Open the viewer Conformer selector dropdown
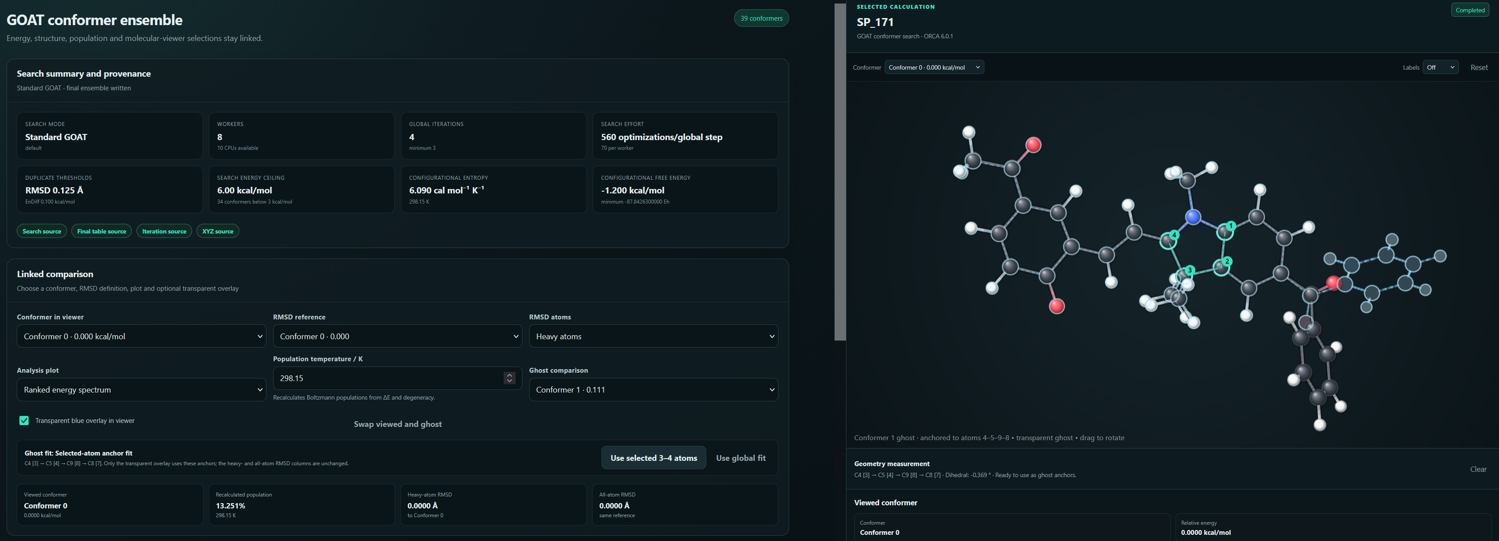Viewport: 1499px width, 541px height. 934,67
